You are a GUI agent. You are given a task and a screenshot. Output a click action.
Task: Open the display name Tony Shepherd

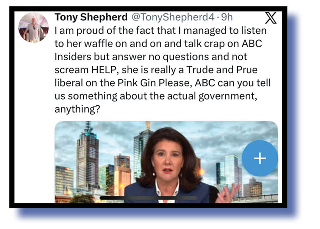point(91,17)
